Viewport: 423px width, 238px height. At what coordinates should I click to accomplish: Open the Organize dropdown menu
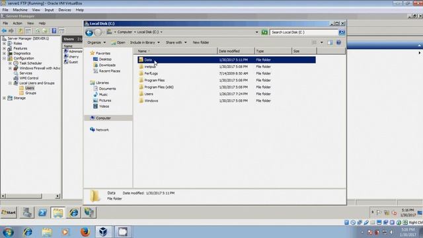pos(96,42)
